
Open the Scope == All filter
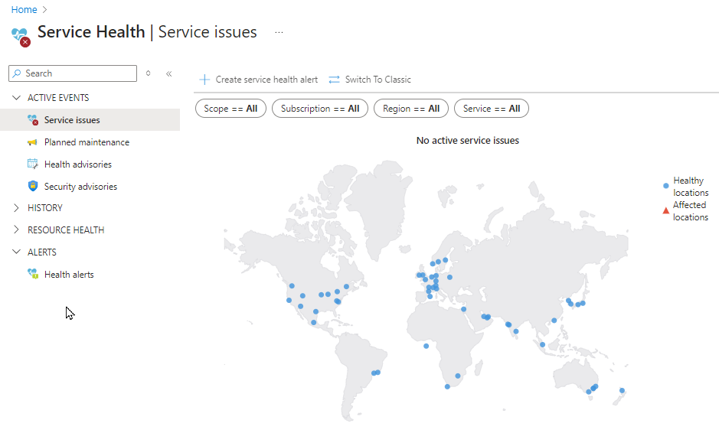[230, 109]
